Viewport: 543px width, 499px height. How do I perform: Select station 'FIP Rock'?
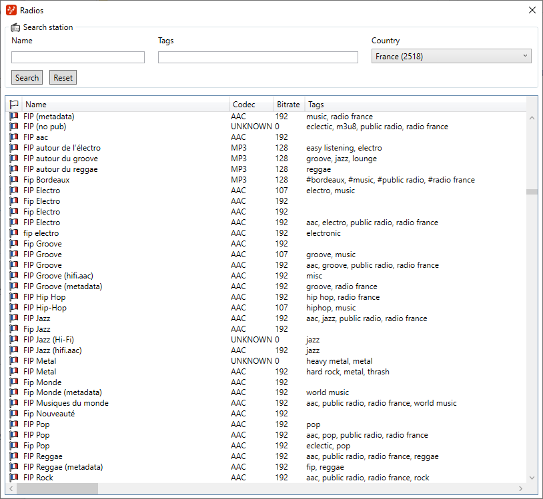(38, 478)
